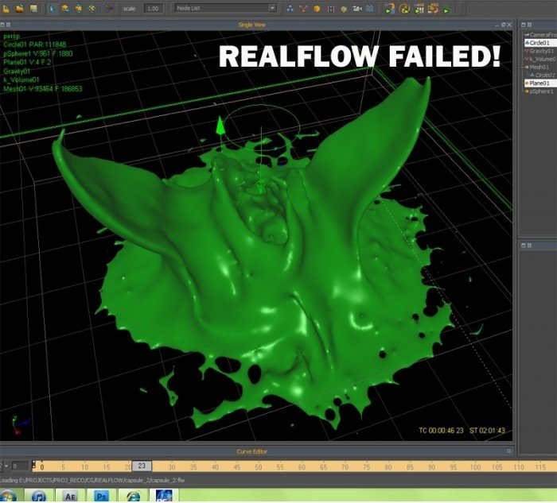Click the Single View grid layout icon
Image resolution: width=557 pixels, height=503 pixels.
tap(8, 25)
